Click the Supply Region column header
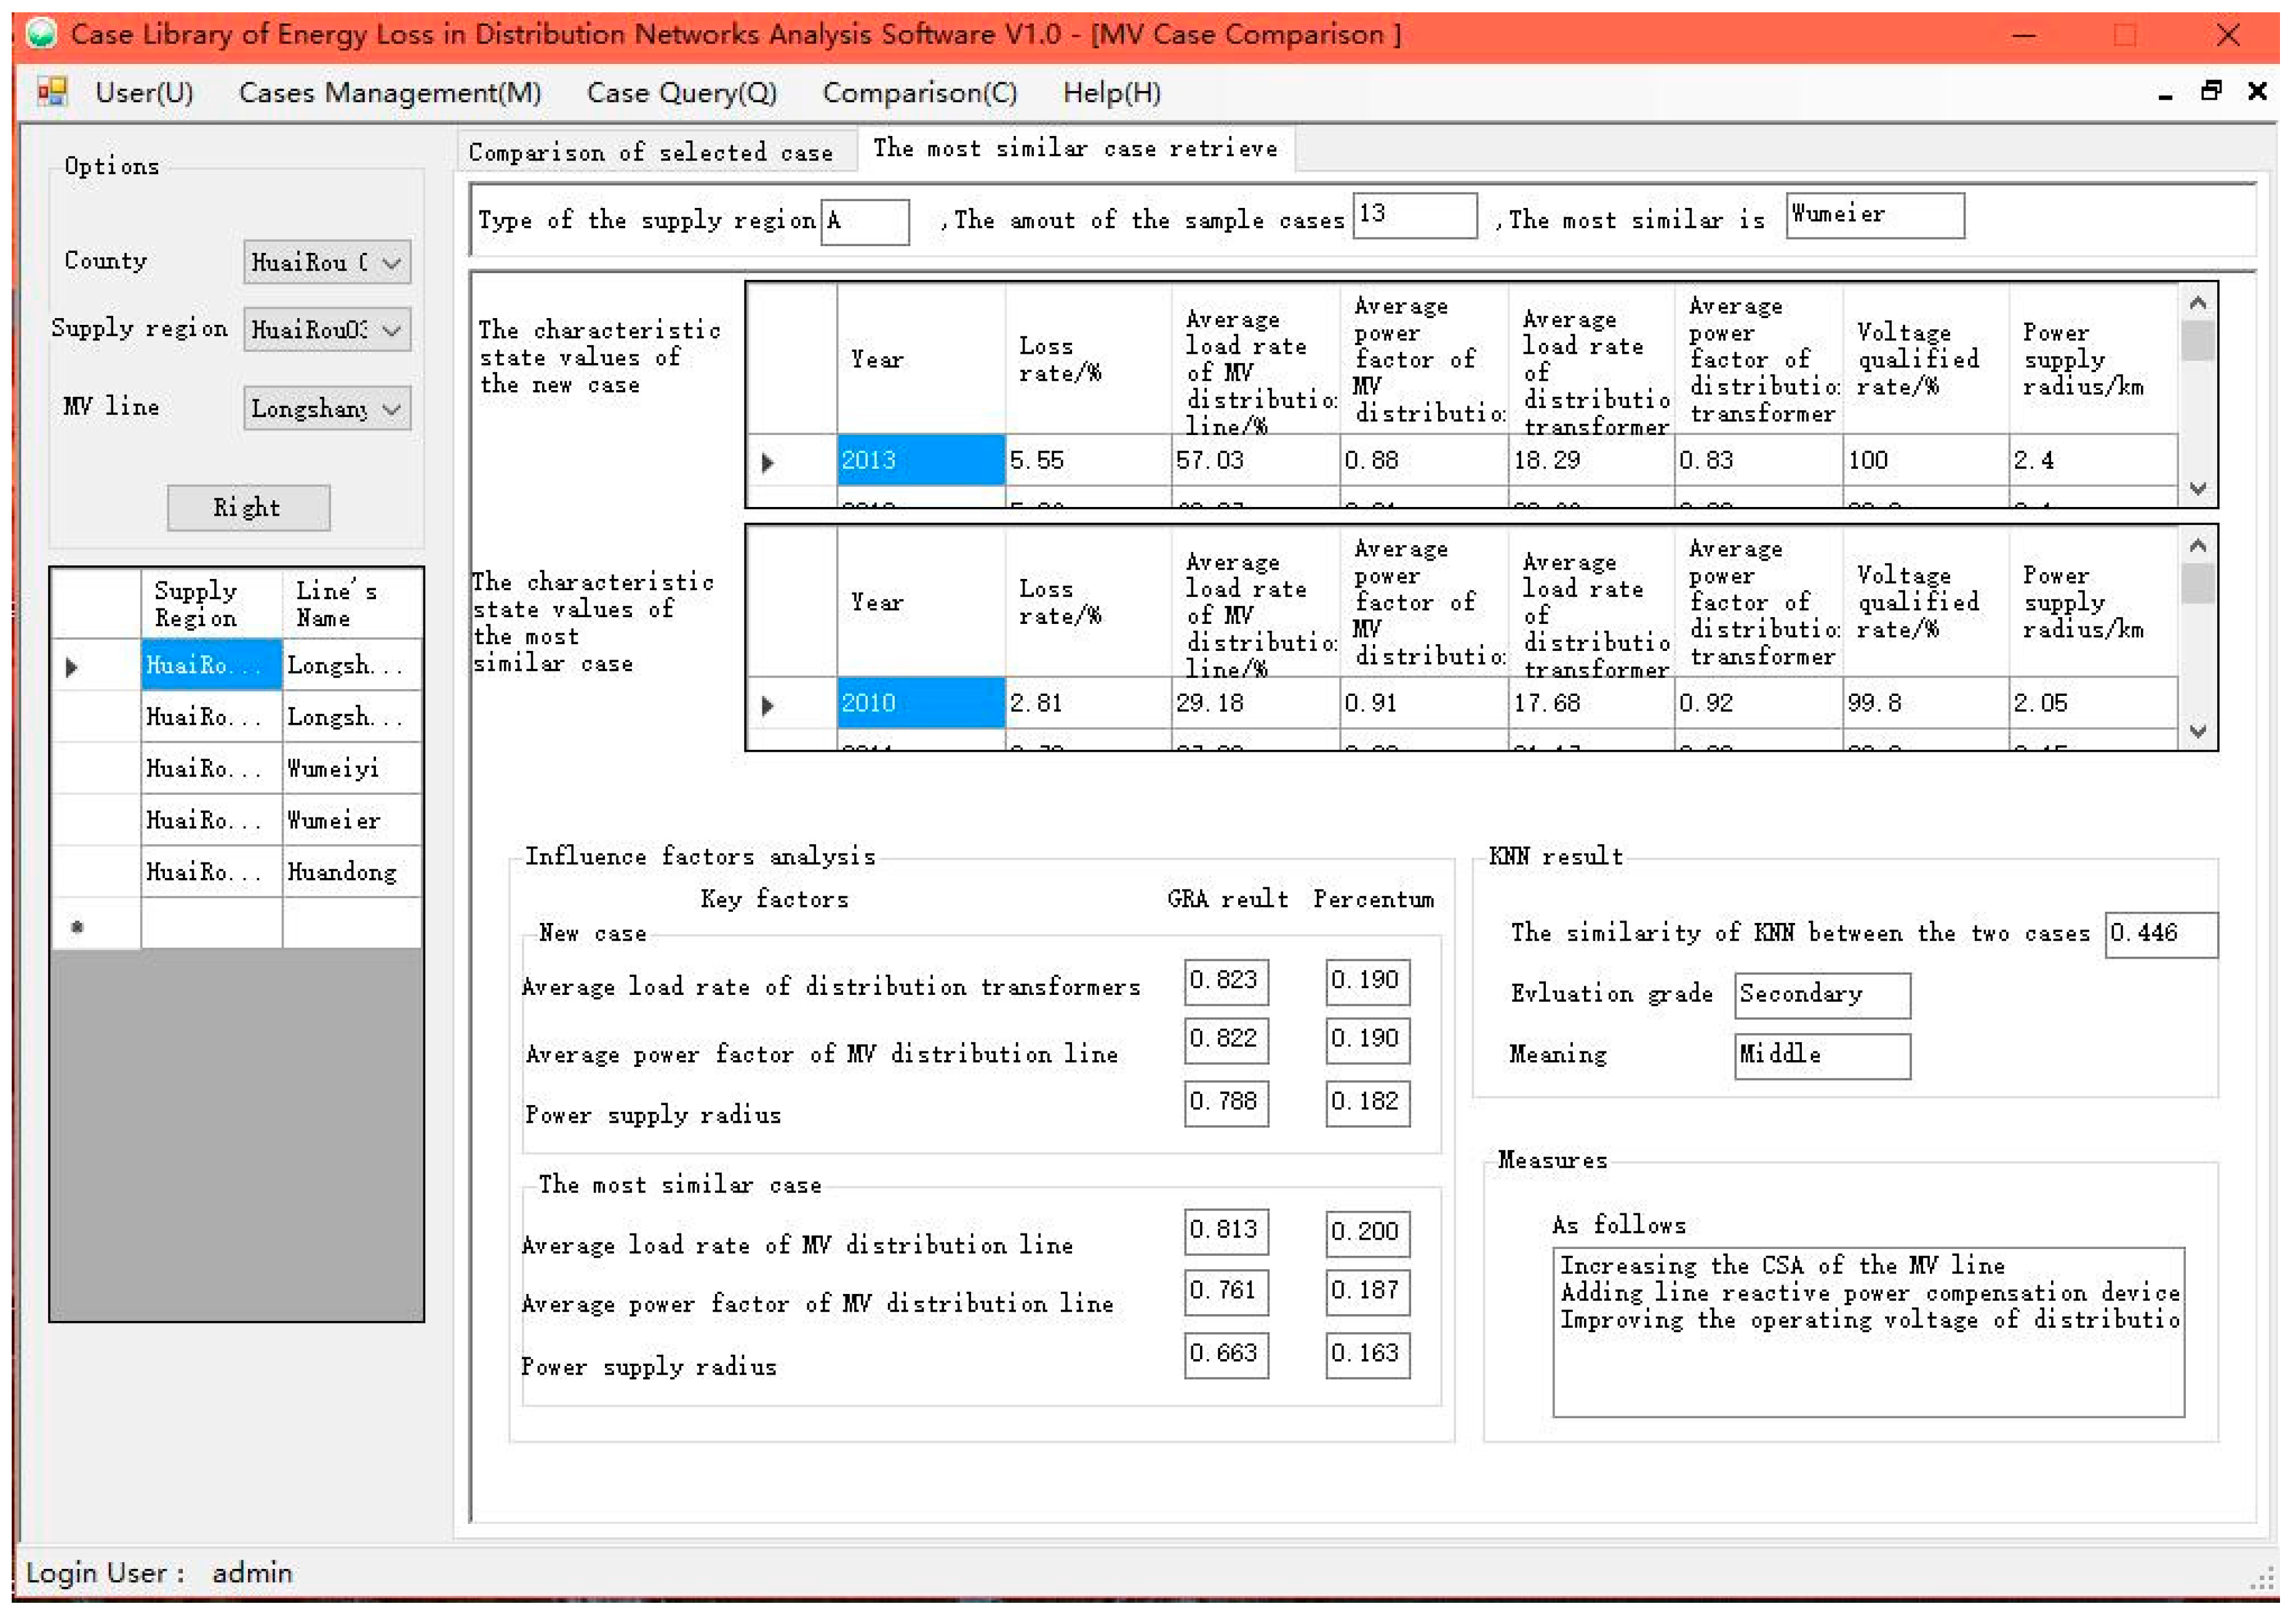This screenshot has height=1620, width=2296. pos(211,605)
